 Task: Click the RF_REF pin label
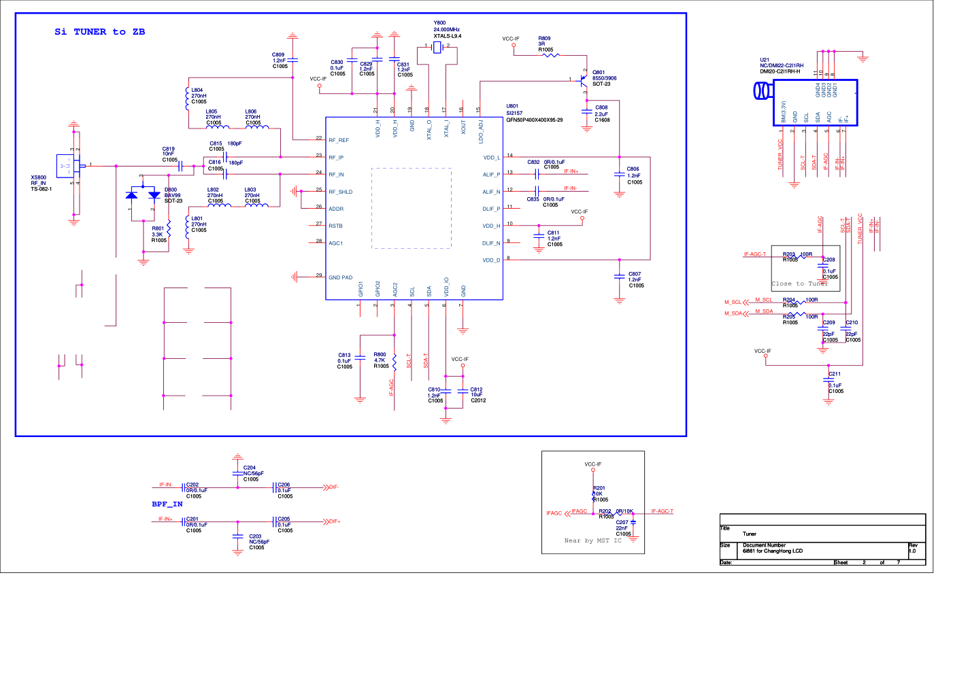point(339,141)
